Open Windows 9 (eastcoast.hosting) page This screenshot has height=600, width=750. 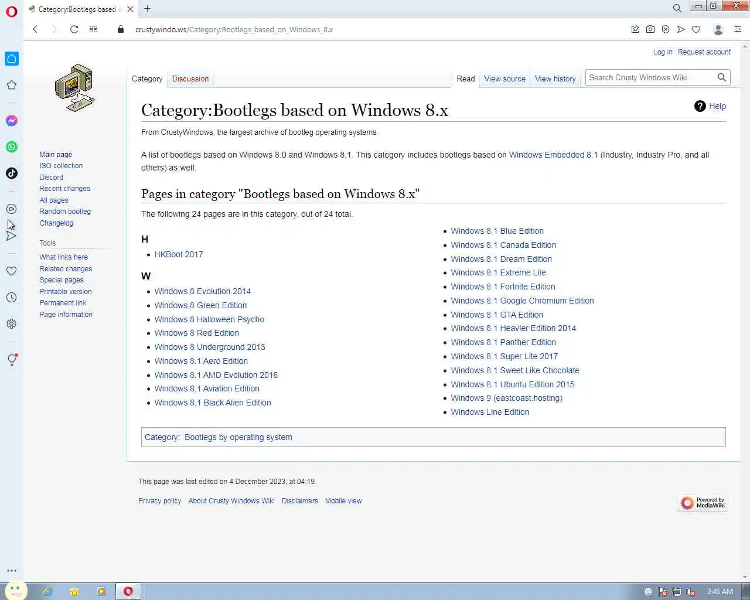(506, 398)
